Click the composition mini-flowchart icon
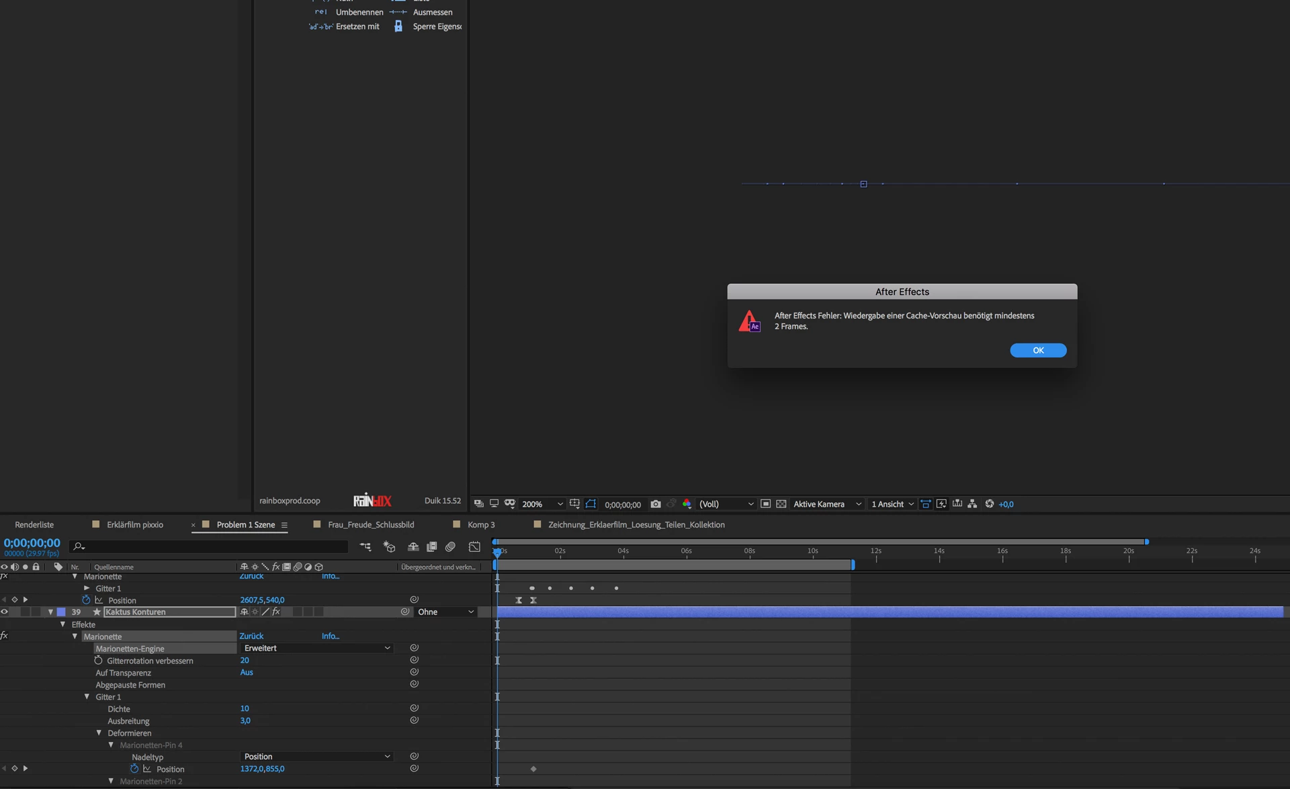Viewport: 1290px width, 789px height. 365,547
